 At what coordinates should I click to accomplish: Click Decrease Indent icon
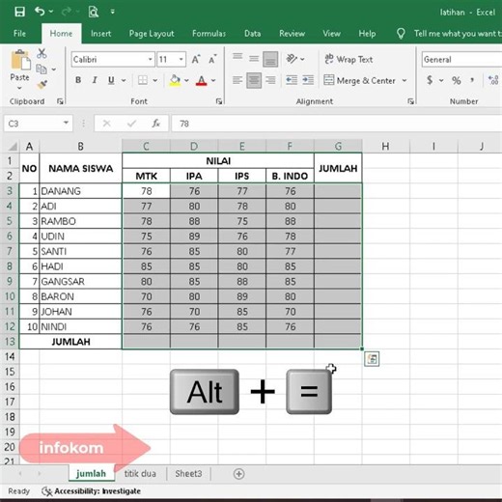coord(292,80)
